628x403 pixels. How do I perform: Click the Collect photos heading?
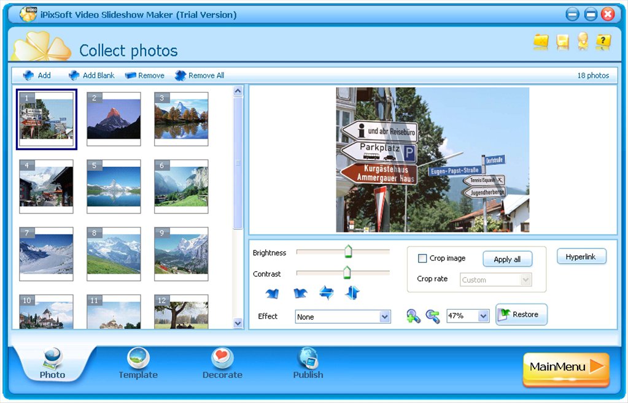pyautogui.click(x=128, y=50)
